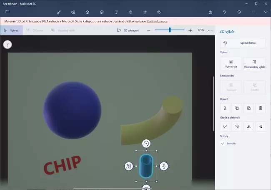Expand the top-right chevron menu
This screenshot has height=190, width=271.
pos(266,12)
